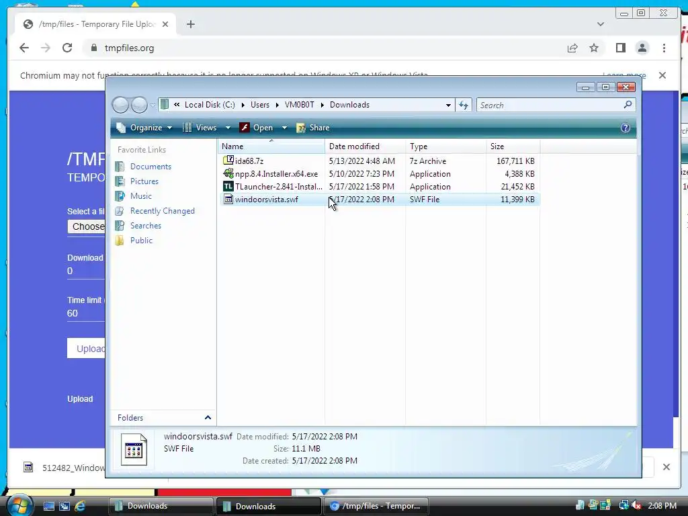Click the Explorer Help question icon

[x=626, y=128]
